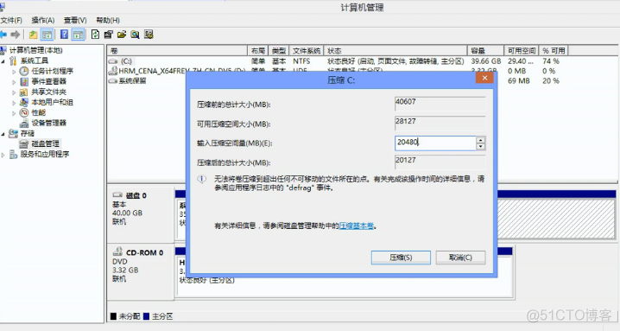620x331 pixels.
Task: Sort by the 布局 column header
Action: (258, 51)
